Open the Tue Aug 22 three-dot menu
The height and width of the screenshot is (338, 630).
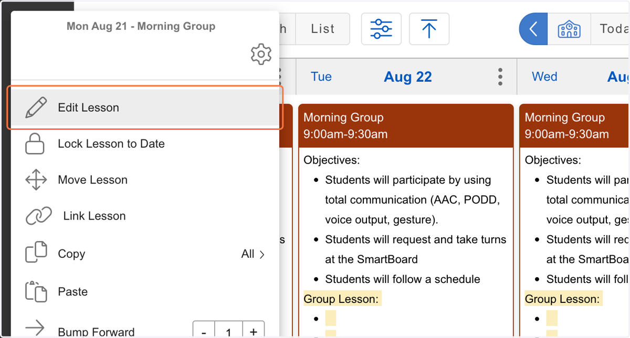pos(500,77)
